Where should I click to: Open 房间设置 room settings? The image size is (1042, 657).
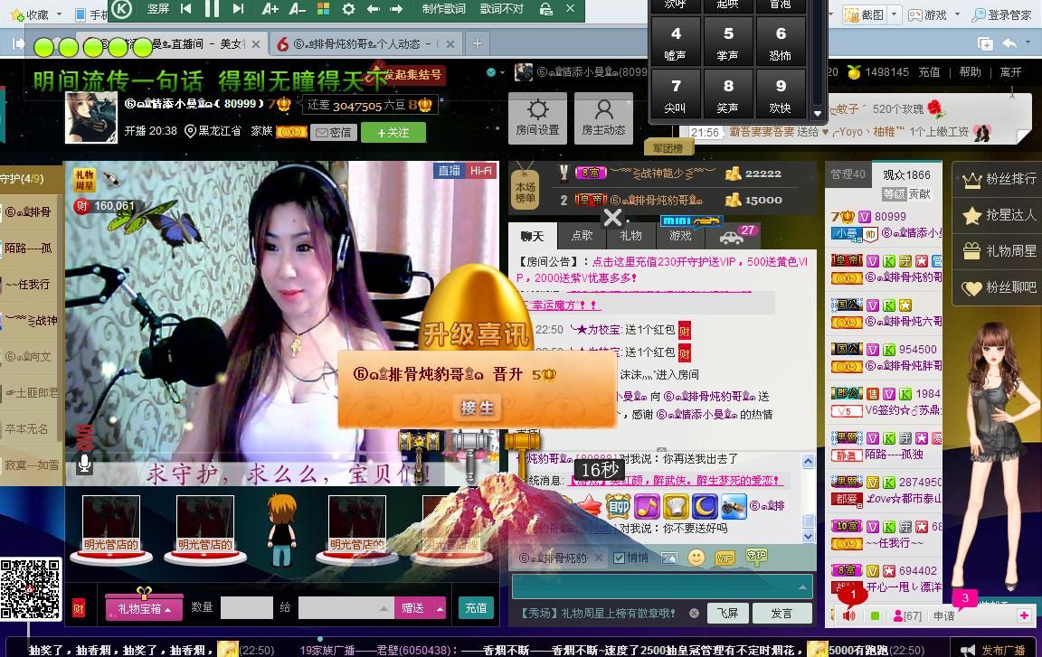(537, 117)
